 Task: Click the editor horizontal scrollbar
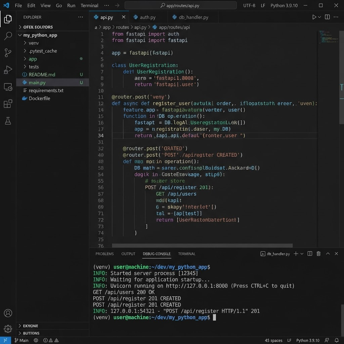[202, 245]
